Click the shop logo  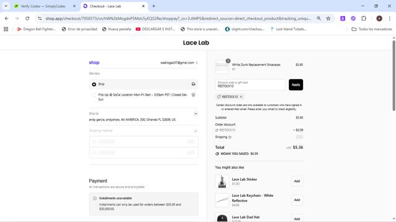pyautogui.click(x=94, y=62)
